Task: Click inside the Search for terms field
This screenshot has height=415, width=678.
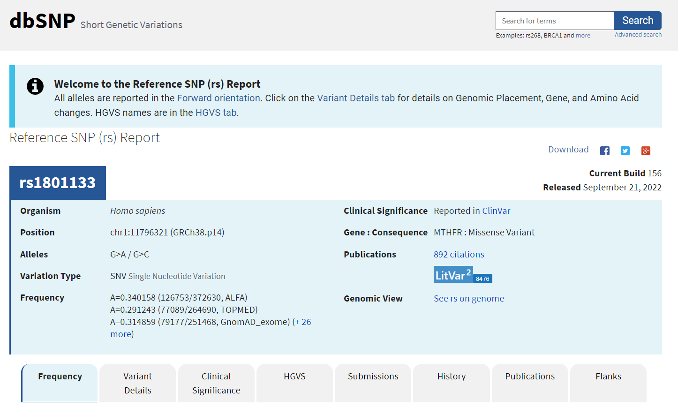Action: click(554, 21)
